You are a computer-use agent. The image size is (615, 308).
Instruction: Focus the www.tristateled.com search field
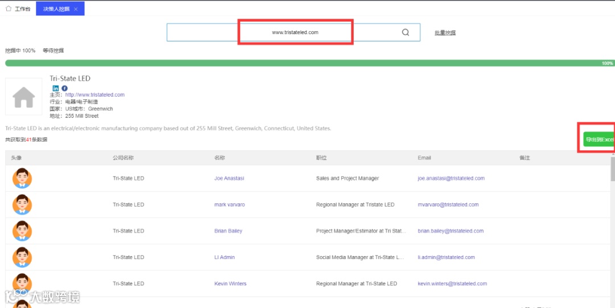293,32
